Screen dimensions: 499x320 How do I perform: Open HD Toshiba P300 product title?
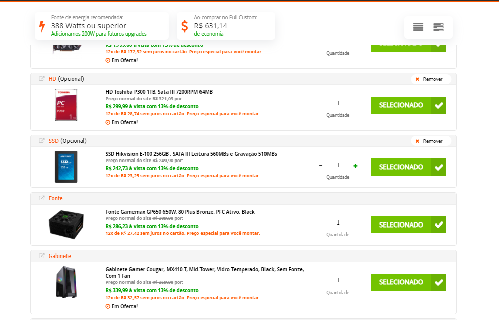(x=159, y=92)
